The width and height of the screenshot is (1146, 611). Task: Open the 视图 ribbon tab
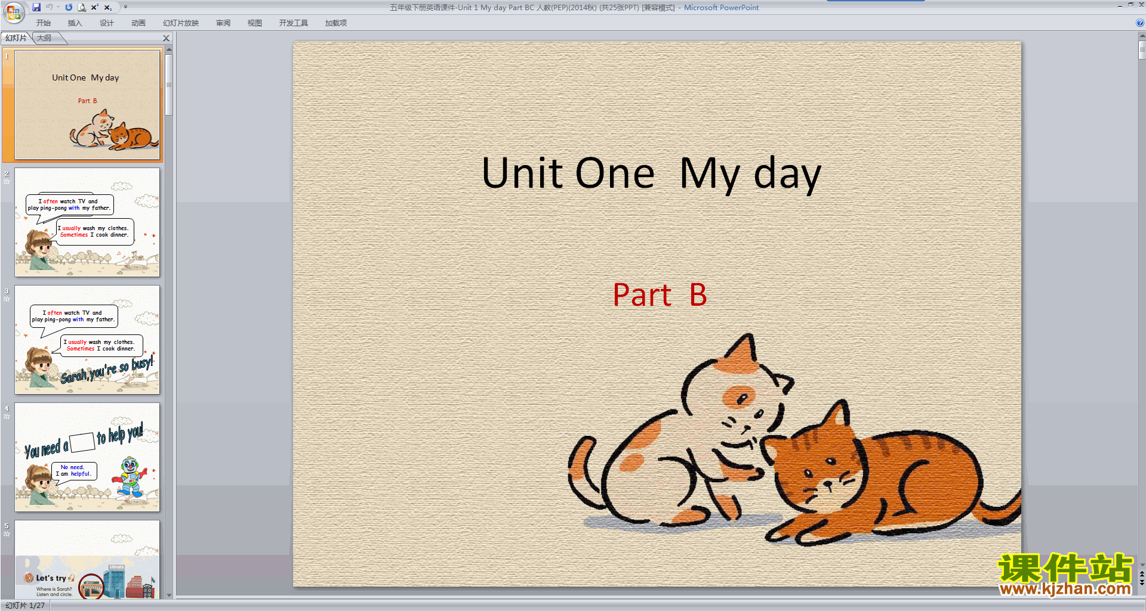[255, 23]
